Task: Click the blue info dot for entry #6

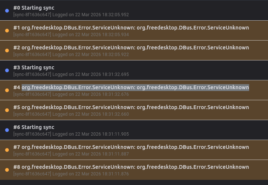Action: tap(7, 130)
